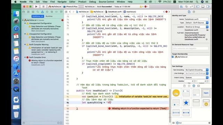Toggle the utilities panel visibility

pyautogui.click(x=208, y=7)
